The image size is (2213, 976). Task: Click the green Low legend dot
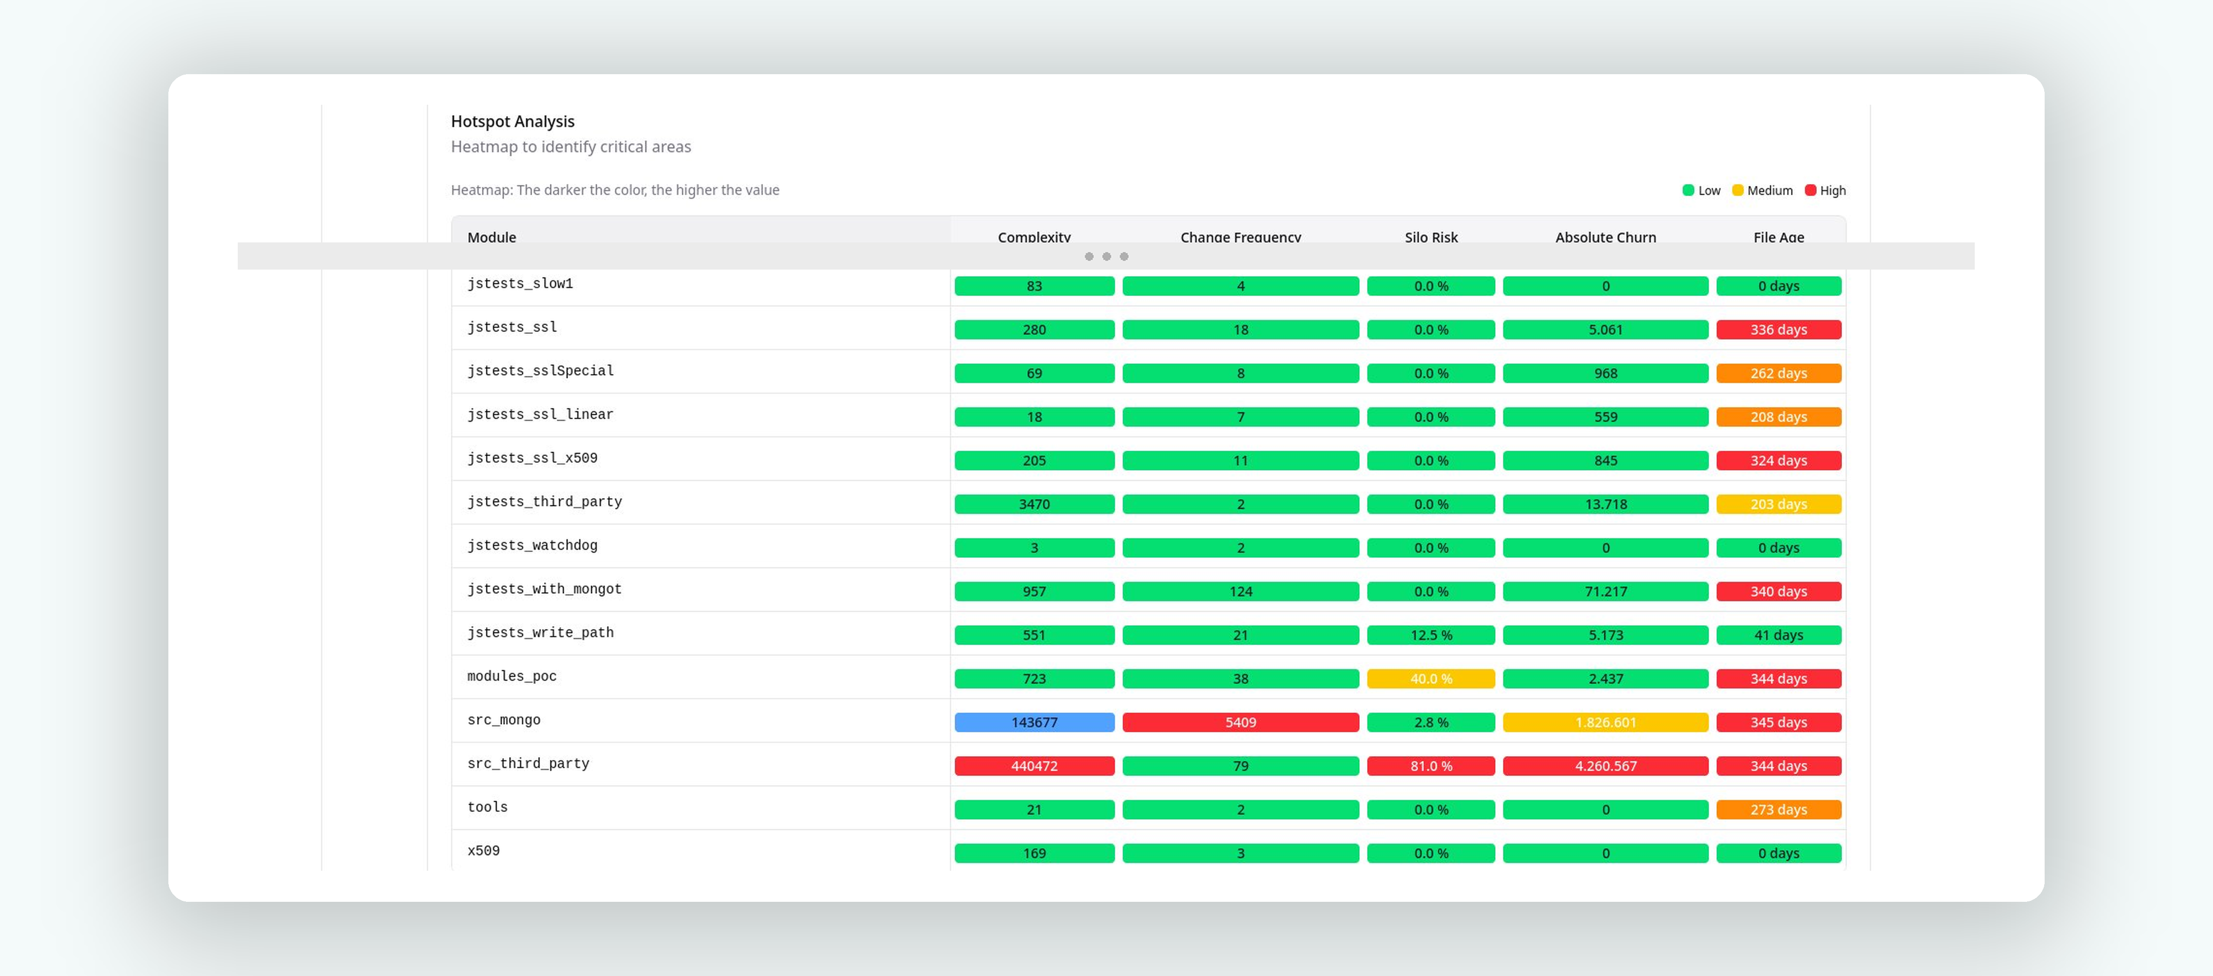coord(1687,190)
